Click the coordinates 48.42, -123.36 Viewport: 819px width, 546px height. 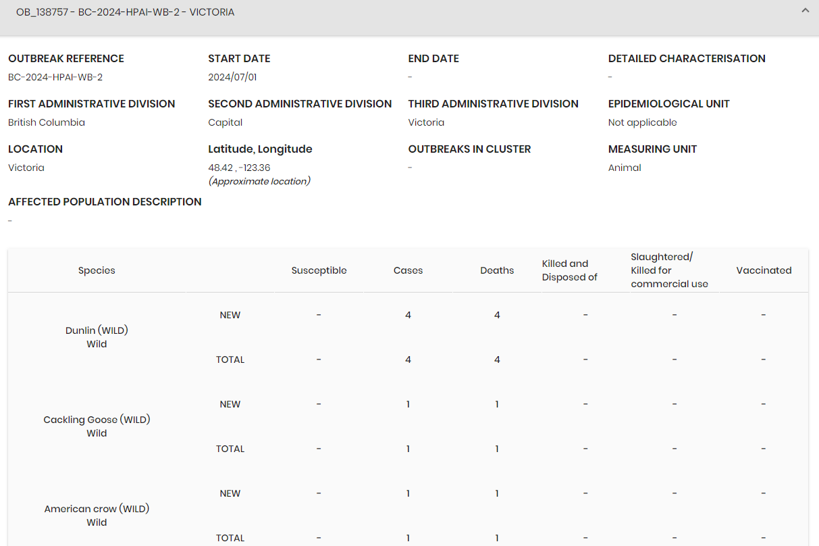pos(239,168)
